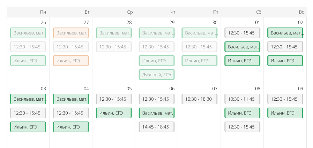Click the orange Васильев, мат. event on the 27th

(x=71, y=33)
